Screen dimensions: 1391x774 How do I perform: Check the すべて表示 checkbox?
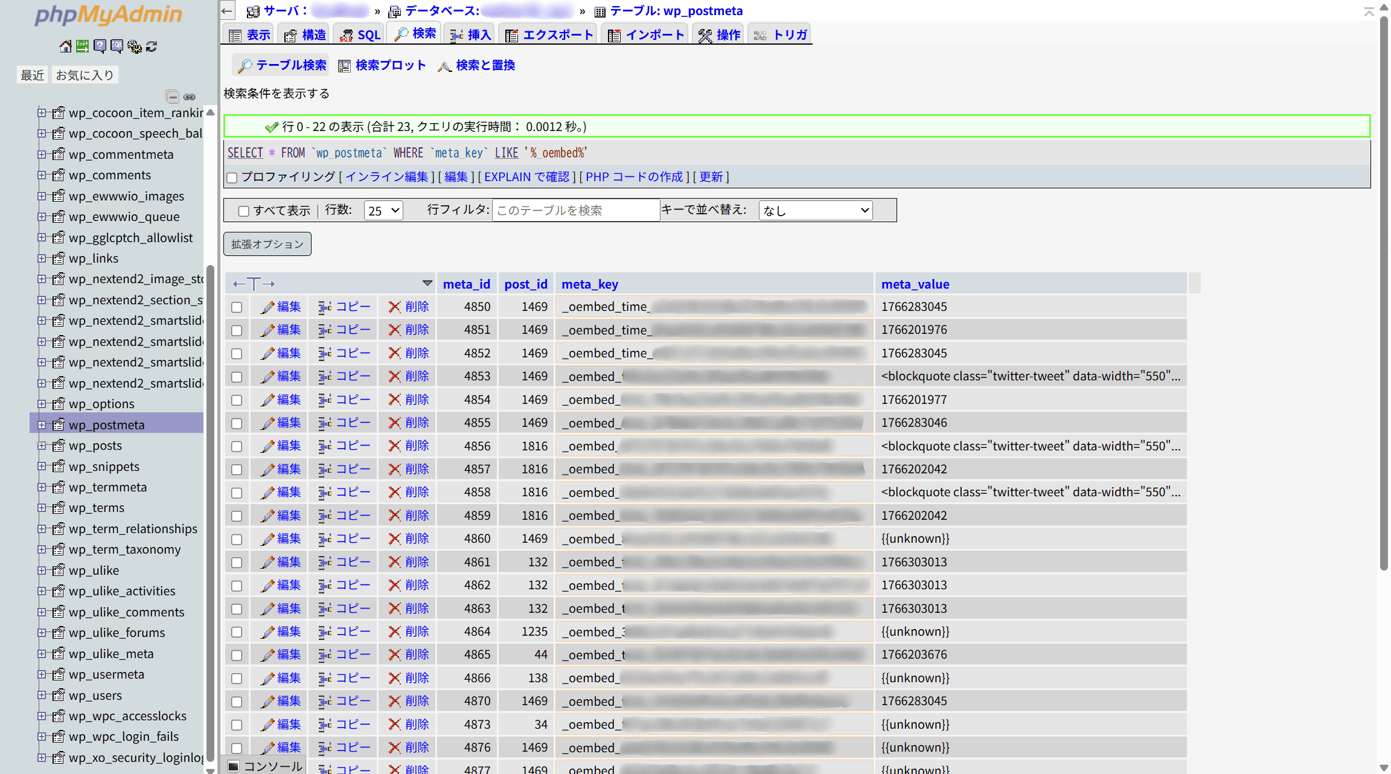tap(244, 211)
